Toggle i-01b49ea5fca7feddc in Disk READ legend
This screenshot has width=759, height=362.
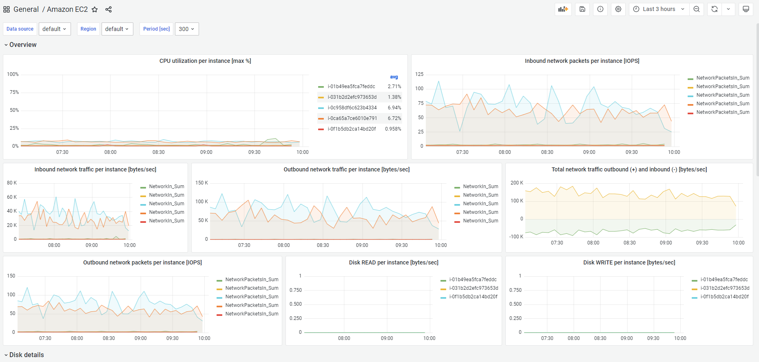[x=473, y=280]
